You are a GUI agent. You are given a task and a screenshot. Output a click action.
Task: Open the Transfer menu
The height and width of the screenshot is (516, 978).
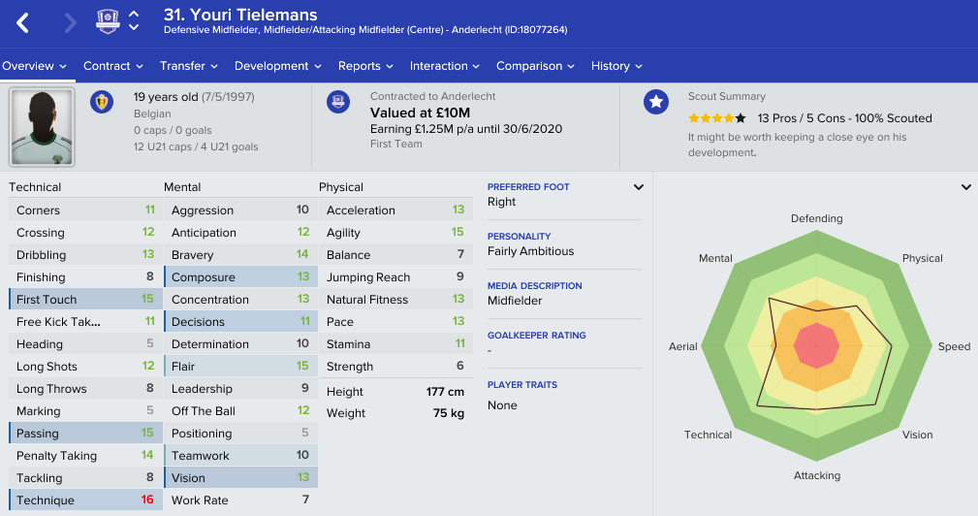(189, 66)
